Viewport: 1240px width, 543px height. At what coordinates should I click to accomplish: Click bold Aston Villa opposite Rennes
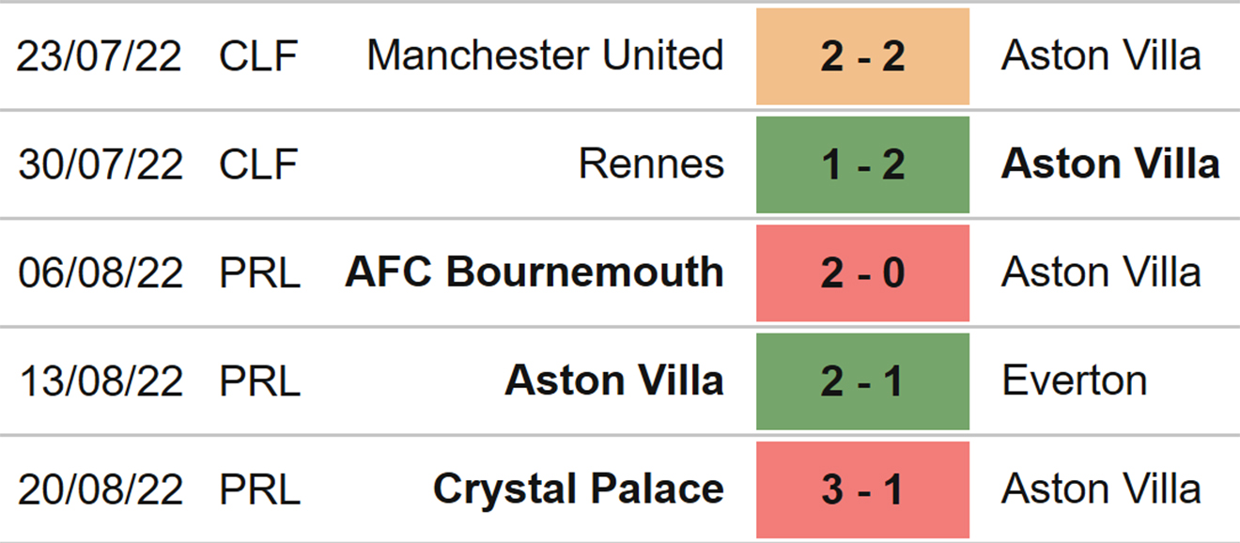tap(1110, 164)
